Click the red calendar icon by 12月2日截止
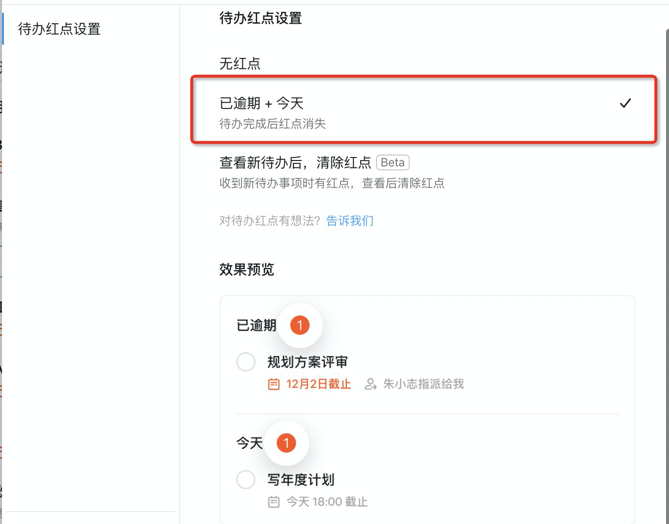The width and height of the screenshot is (669, 524). 274,384
